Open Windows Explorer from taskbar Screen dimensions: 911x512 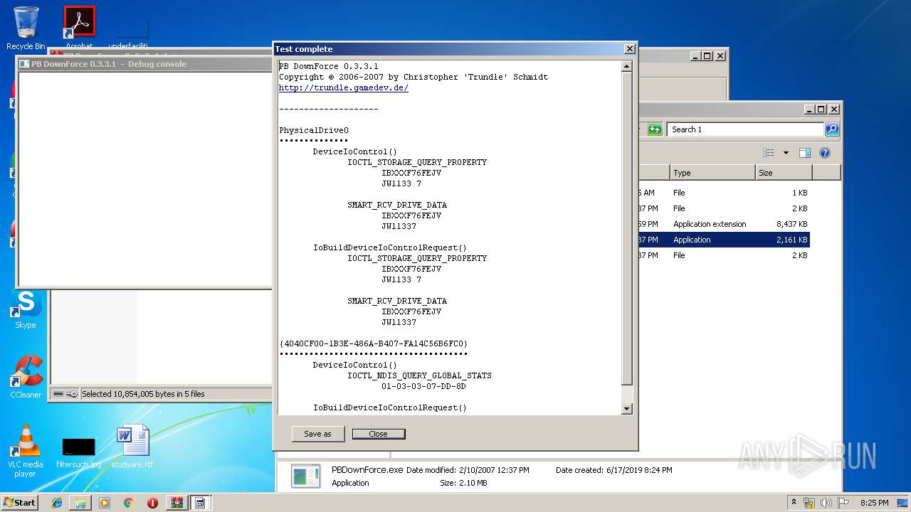click(80, 503)
